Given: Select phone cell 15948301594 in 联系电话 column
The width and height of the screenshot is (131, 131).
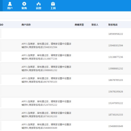Looking at the screenshot, I should click(x=116, y=46).
